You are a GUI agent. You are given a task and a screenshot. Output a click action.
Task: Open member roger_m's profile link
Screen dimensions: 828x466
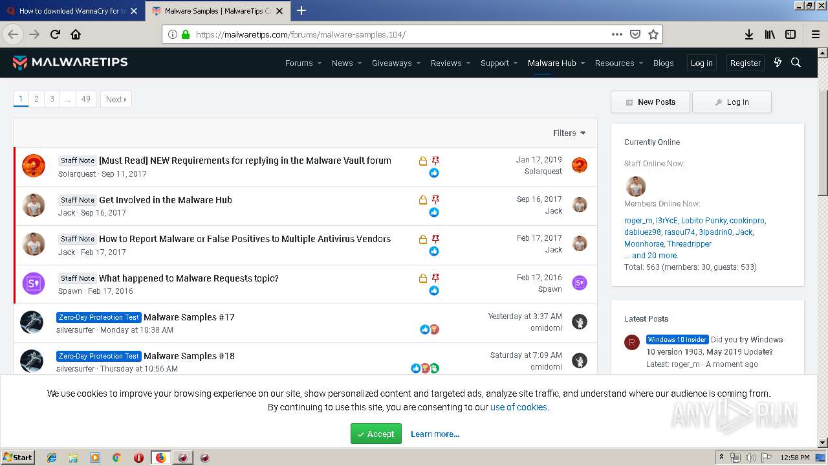pyautogui.click(x=638, y=220)
